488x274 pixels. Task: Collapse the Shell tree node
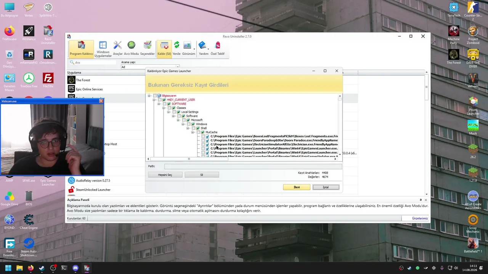(x=188, y=128)
